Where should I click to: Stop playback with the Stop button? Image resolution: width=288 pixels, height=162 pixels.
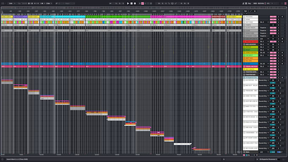(x=132, y=3)
